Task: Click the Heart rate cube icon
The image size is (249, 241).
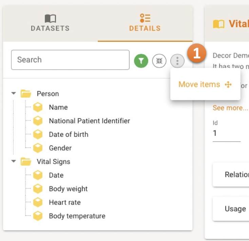Action: [38, 202]
